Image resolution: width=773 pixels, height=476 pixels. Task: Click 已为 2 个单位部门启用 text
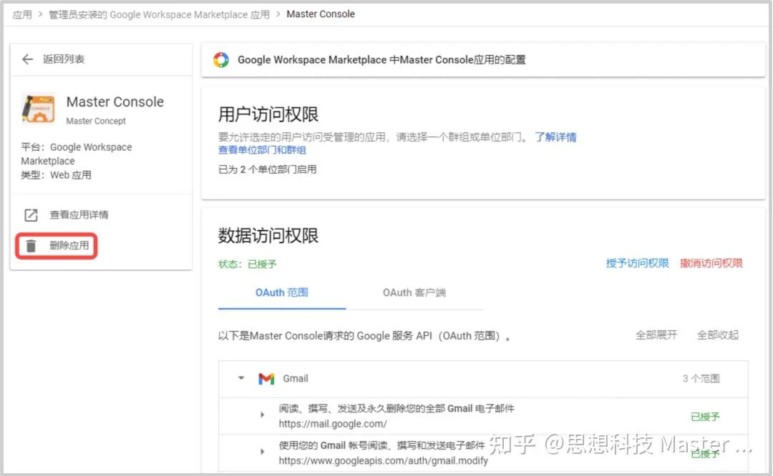click(x=267, y=169)
